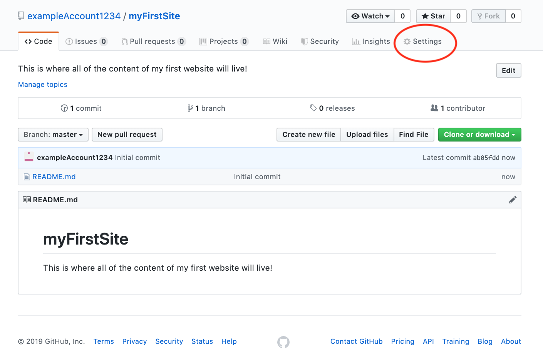Viewport: 543px width, 363px height.
Task: Click the Edit description button
Action: pos(508,70)
